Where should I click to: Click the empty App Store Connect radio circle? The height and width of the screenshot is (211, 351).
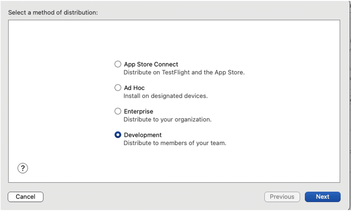[x=118, y=64]
